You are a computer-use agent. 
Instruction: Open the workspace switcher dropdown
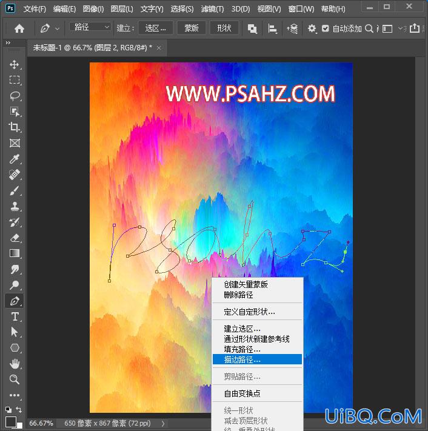coord(400,28)
